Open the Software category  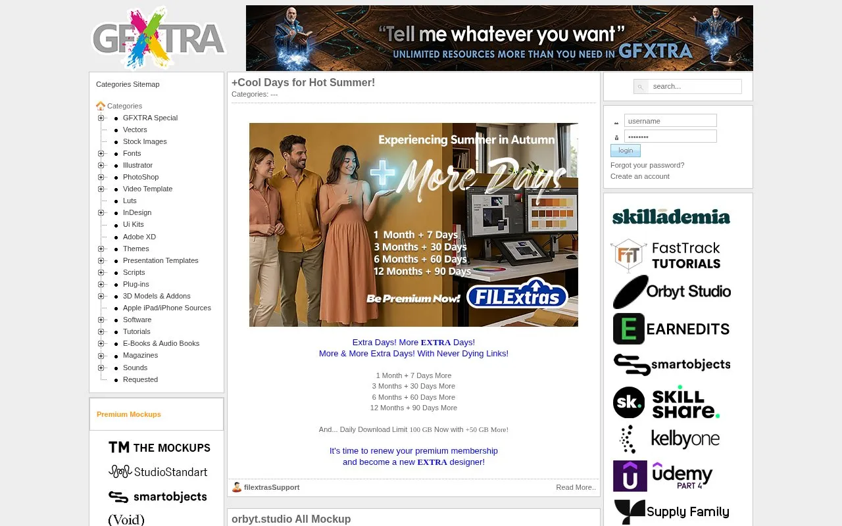(x=137, y=320)
